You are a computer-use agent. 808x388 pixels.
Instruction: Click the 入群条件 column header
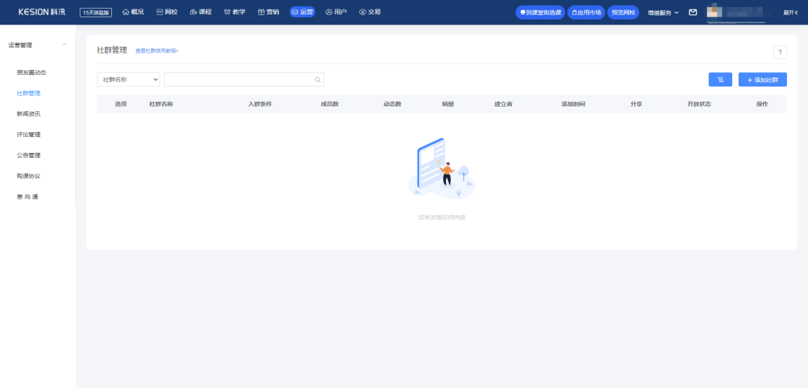[259, 104]
